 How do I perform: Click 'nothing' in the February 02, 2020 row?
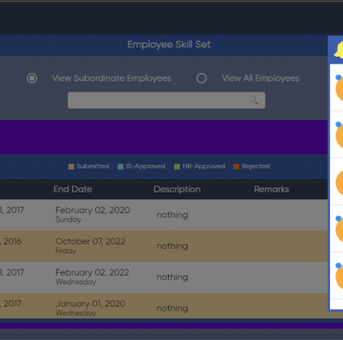point(172,215)
